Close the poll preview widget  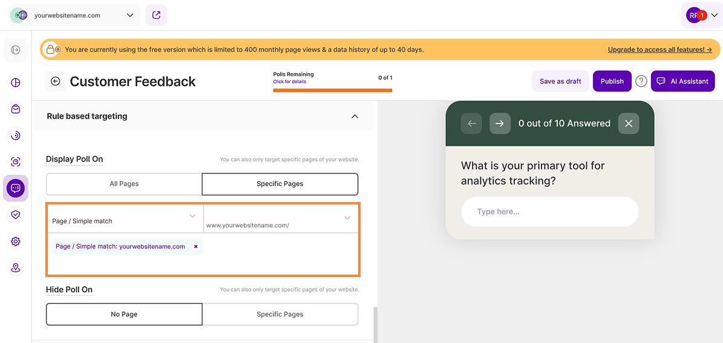[629, 123]
